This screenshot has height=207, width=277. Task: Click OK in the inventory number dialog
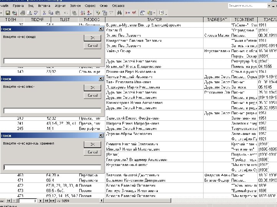[93, 87]
